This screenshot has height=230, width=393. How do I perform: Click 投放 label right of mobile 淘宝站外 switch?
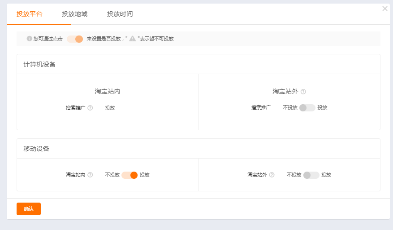tap(326, 175)
